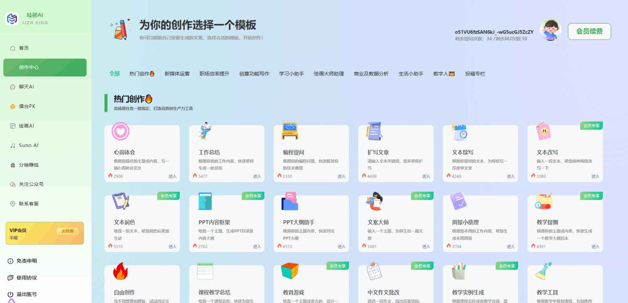Open the 免责申明 link
The image size is (628, 303).
point(26,261)
